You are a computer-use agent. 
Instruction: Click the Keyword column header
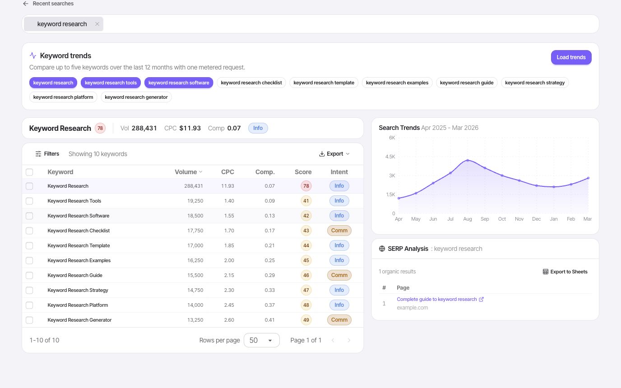(60, 172)
